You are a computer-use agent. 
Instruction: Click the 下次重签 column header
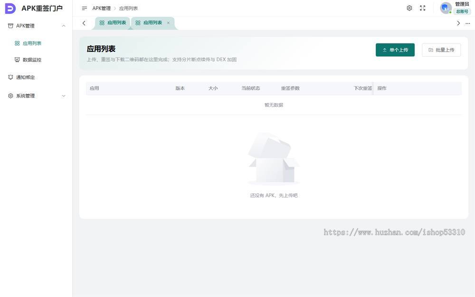click(x=362, y=88)
